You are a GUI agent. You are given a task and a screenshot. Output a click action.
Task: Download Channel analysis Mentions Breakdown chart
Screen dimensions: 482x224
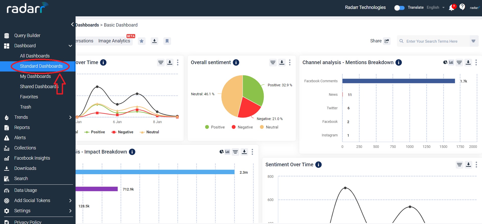coord(468,62)
